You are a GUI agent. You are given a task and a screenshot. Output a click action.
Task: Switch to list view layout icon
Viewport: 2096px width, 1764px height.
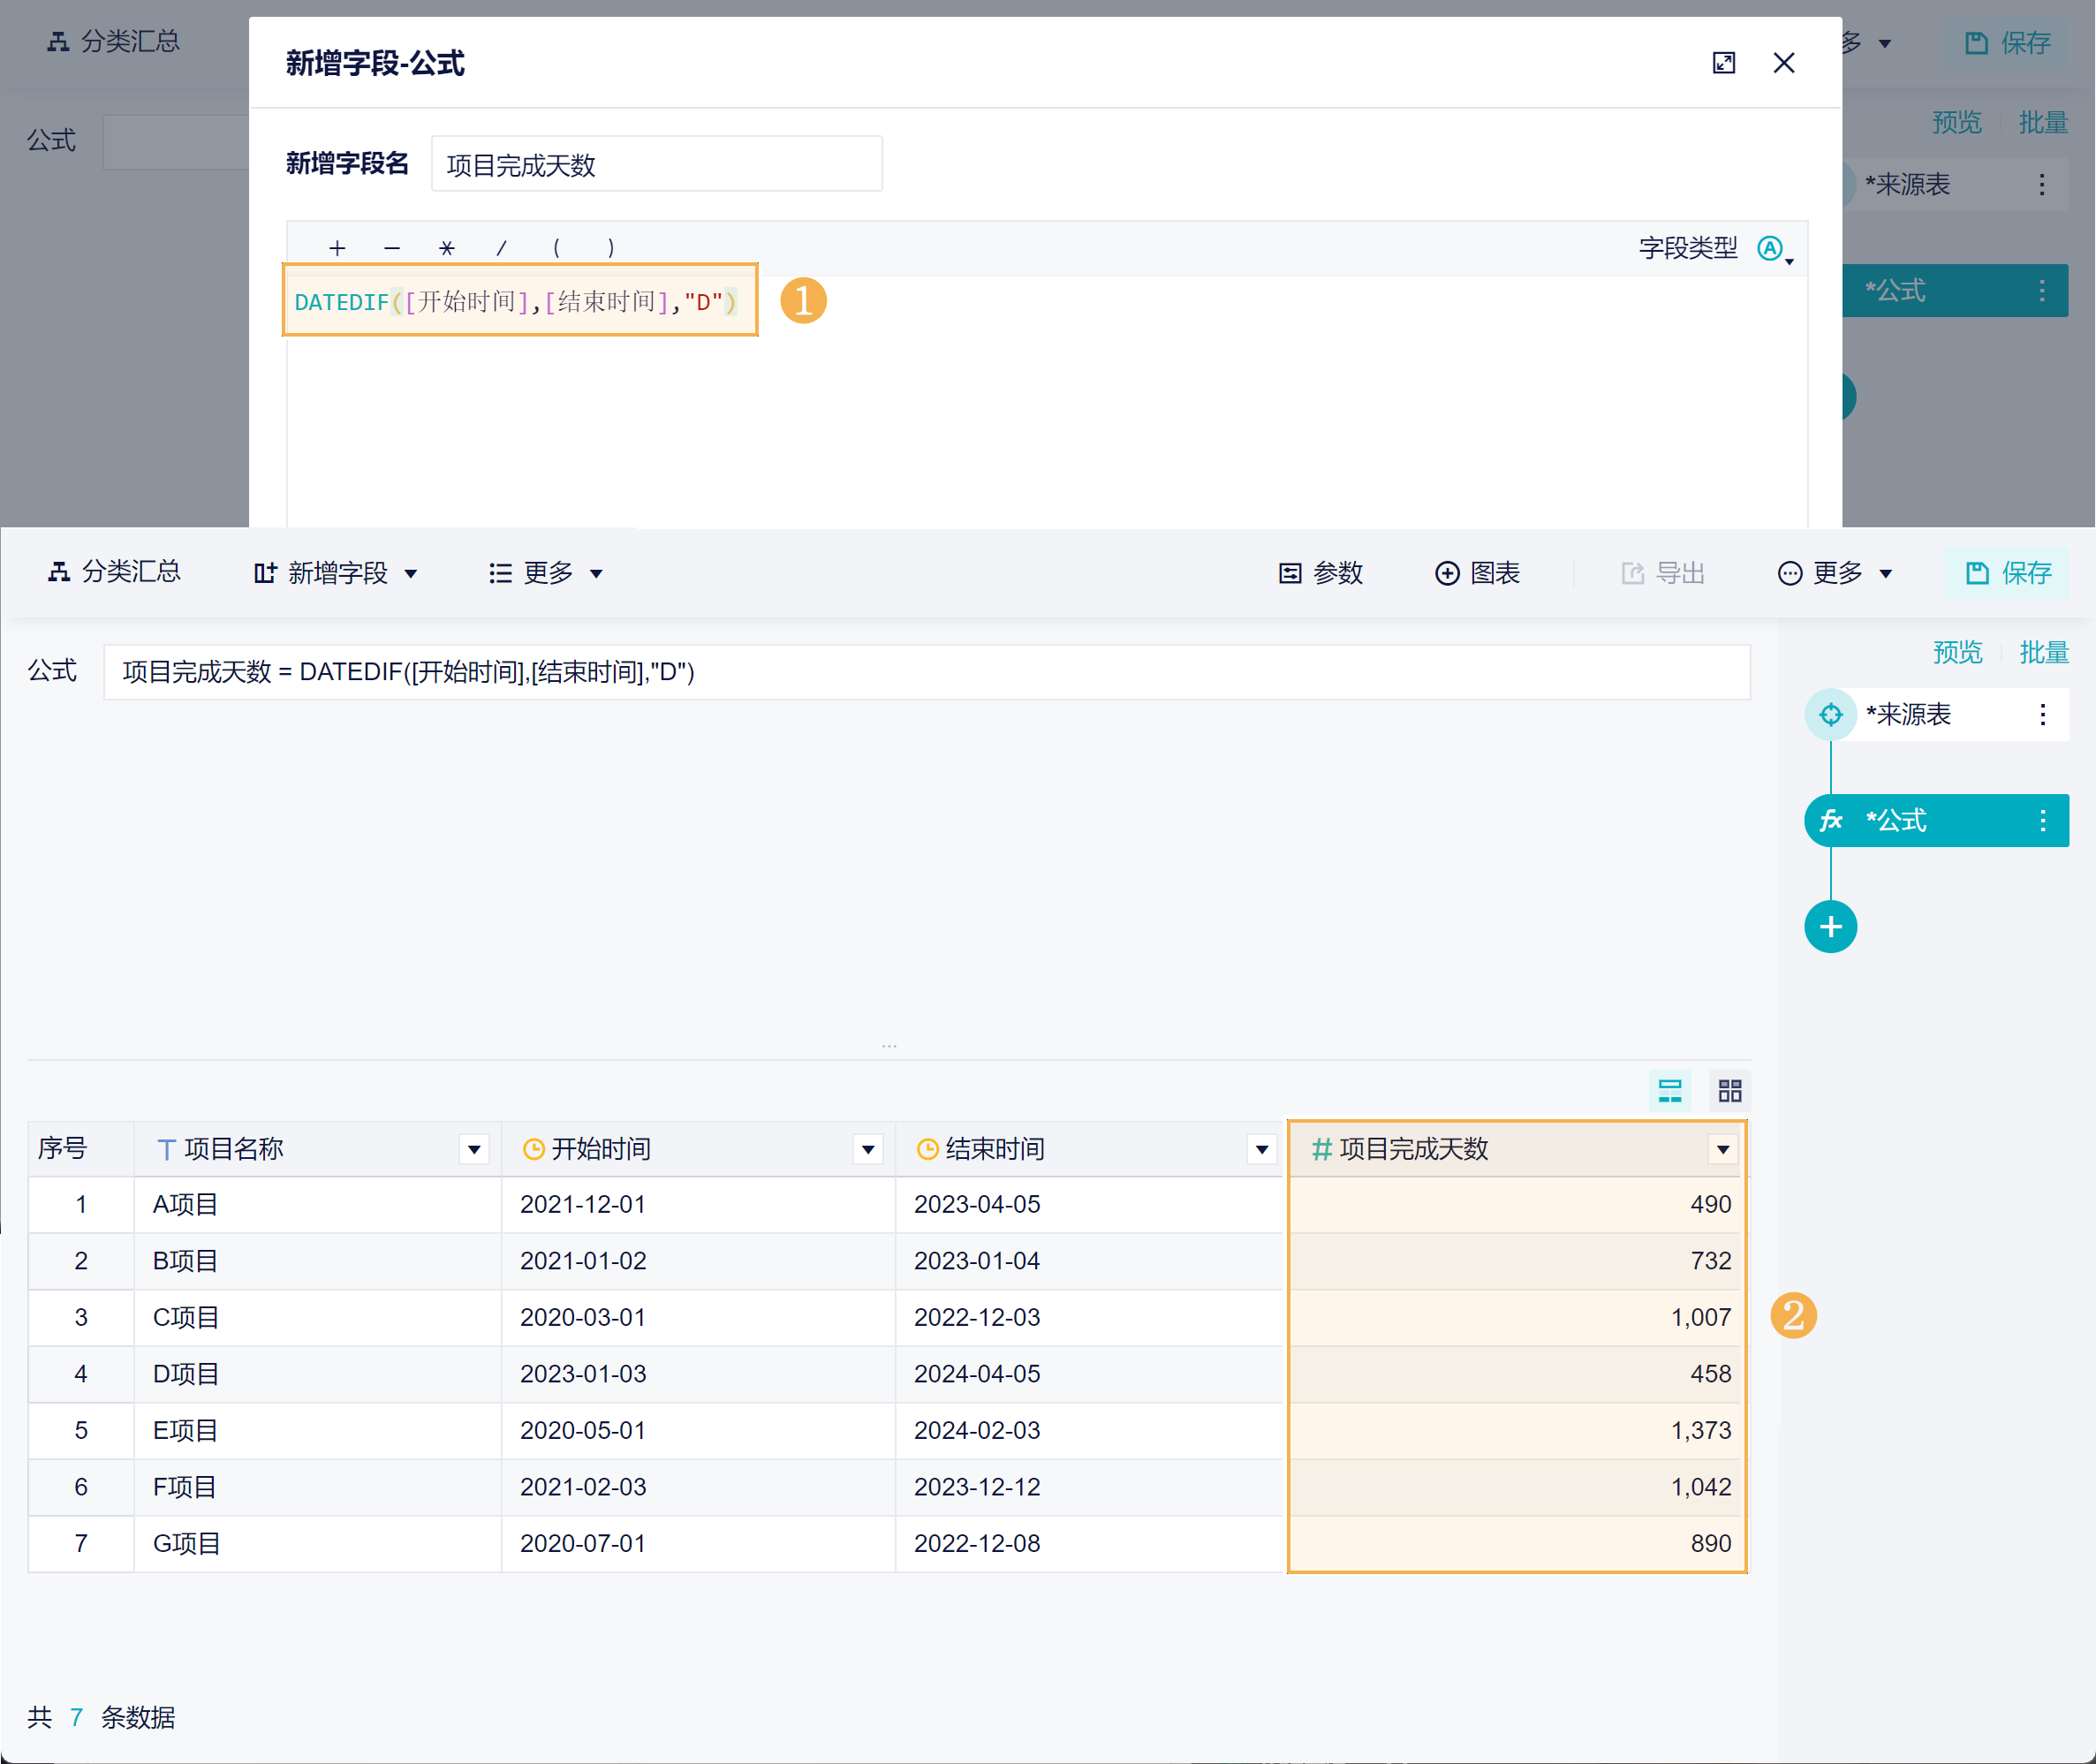tap(1669, 1090)
